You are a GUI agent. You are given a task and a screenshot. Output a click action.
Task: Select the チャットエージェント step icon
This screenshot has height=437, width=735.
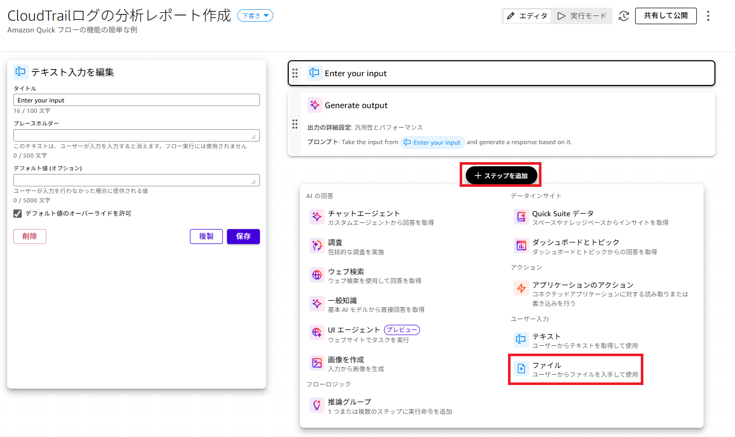tap(317, 217)
